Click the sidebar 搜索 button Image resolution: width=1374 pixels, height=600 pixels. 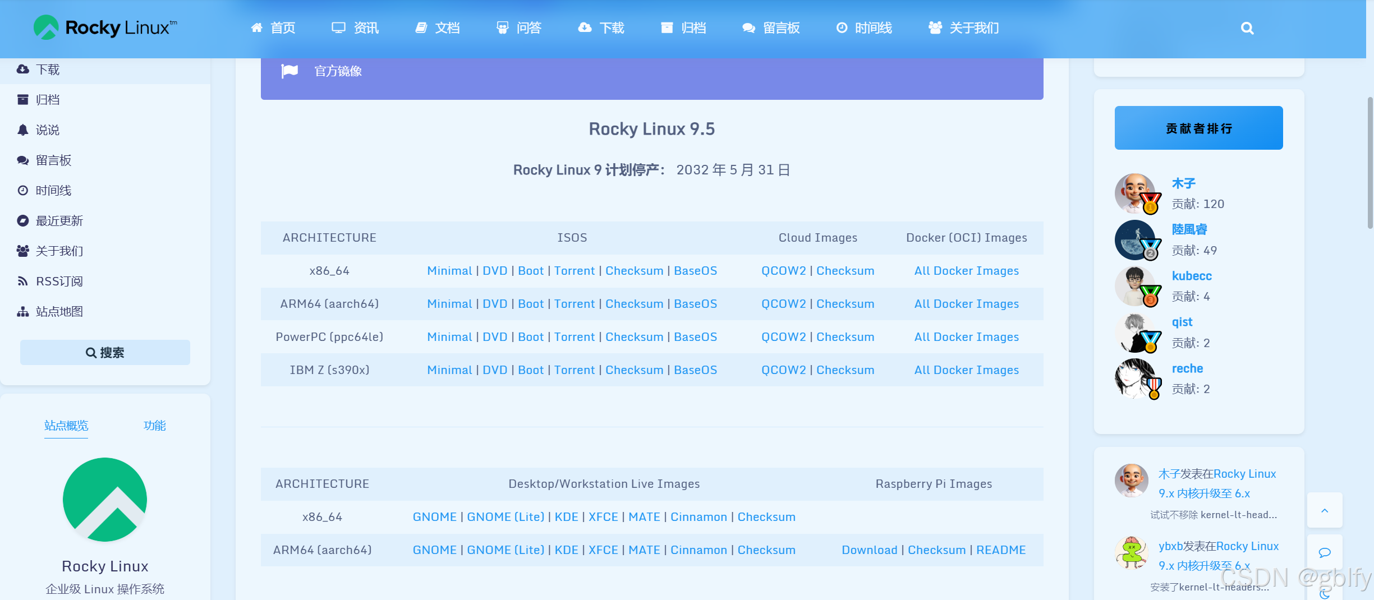pos(105,353)
